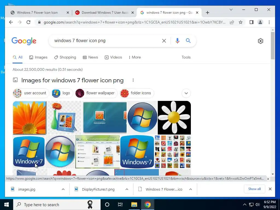Close the downloads bar
Image resolution: width=280 pixels, height=210 pixels.
pyautogui.click(x=270, y=189)
